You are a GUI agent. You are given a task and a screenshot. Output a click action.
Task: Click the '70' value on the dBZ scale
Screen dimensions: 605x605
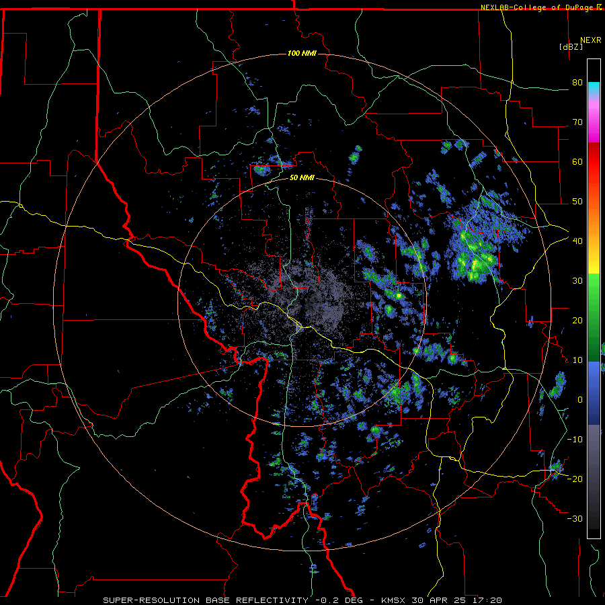[577, 122]
